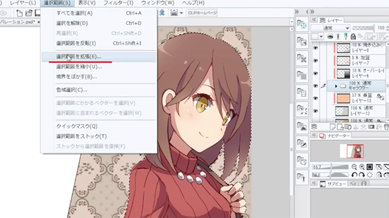Viewport: 389px width, 218px height.
Task: Choose 選択範囲を拡張(E)... menu entry
Action: tap(99, 57)
